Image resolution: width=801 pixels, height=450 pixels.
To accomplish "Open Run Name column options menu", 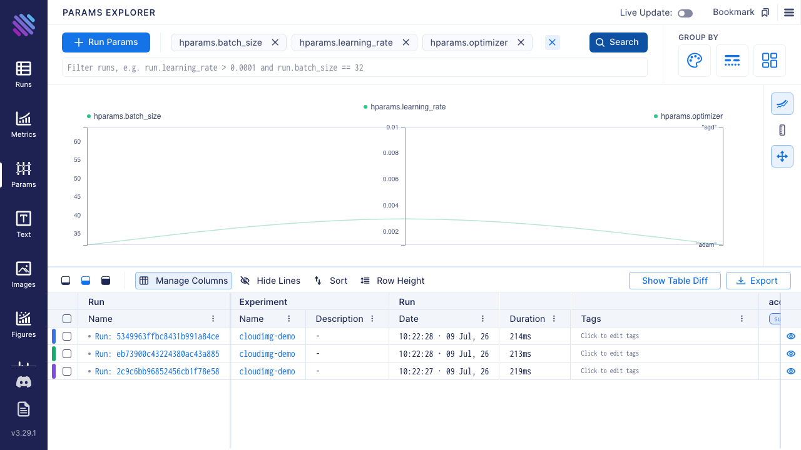I will tap(213, 319).
